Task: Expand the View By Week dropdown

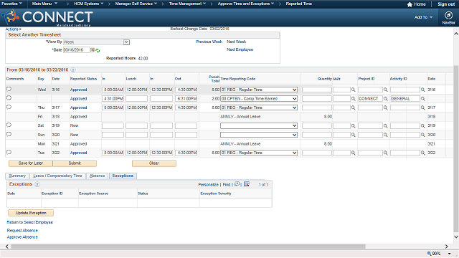Action: pos(126,42)
